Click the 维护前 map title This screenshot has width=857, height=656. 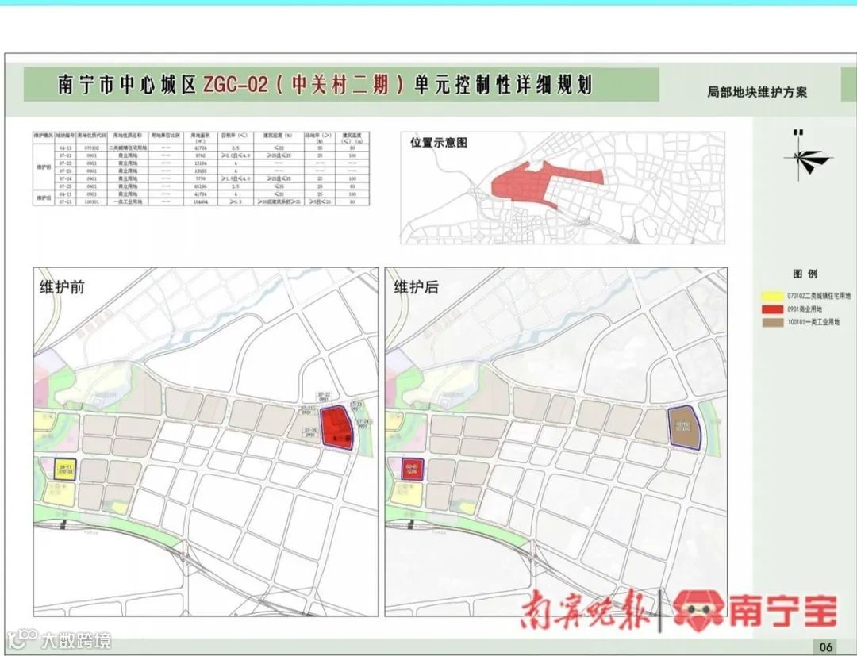coord(62,287)
